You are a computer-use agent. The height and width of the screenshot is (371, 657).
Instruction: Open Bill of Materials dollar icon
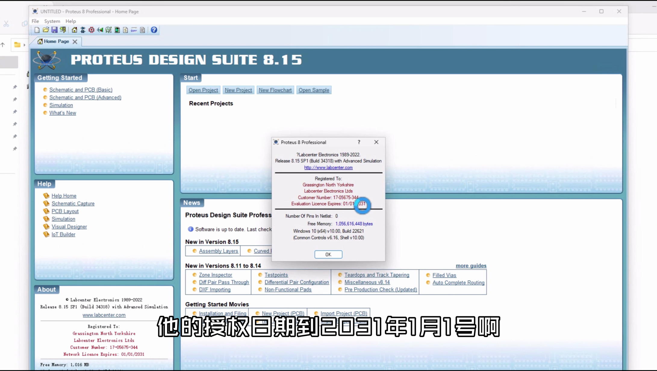[x=126, y=30]
